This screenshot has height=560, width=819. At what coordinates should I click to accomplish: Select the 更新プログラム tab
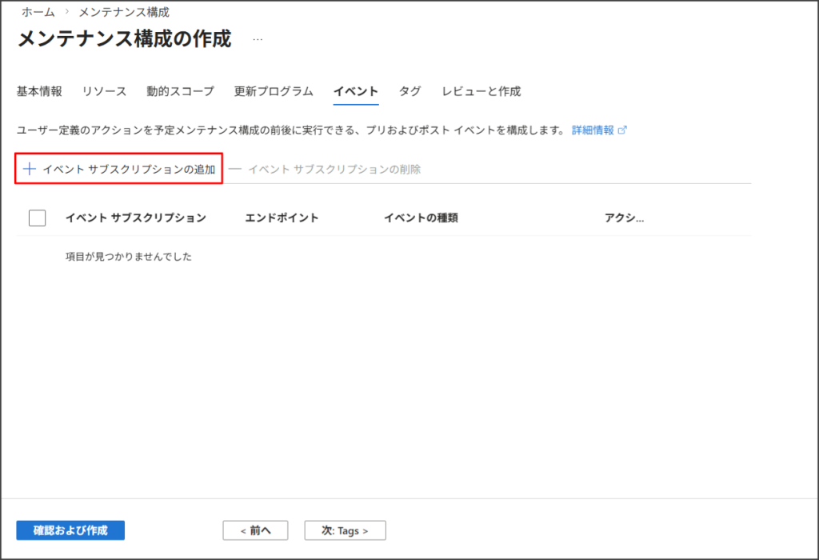(x=274, y=91)
